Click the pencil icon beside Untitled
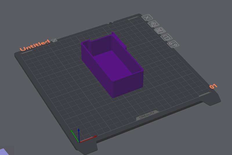Image resolution: width=232 pixels, height=155 pixels. pyautogui.click(x=54, y=40)
